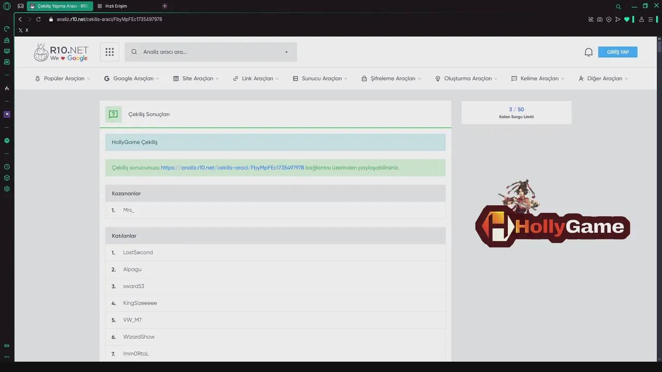Select participant VW_M7
The image size is (662, 372).
pyautogui.click(x=132, y=320)
